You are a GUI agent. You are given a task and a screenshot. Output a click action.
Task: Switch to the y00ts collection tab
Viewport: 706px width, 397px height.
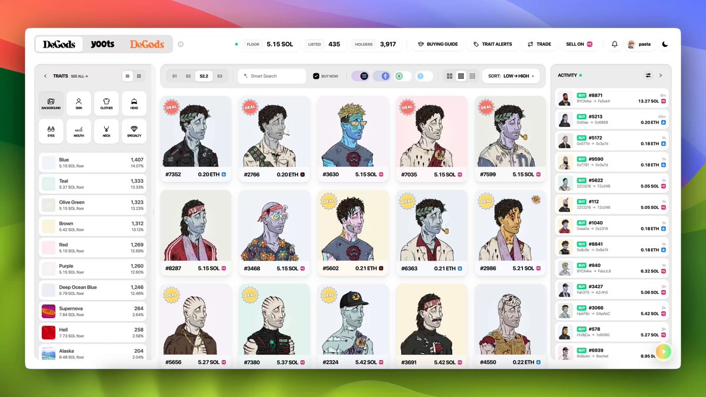[103, 44]
